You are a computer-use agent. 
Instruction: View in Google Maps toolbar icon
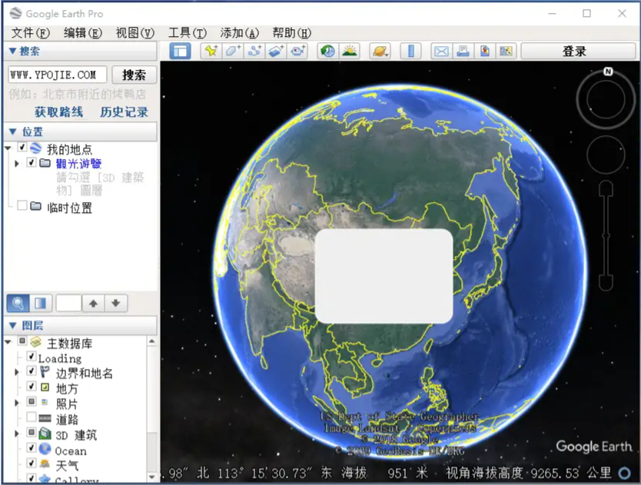pyautogui.click(x=506, y=51)
